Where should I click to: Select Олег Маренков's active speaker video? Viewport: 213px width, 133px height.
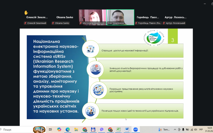pyautogui.click(x=120, y=17)
